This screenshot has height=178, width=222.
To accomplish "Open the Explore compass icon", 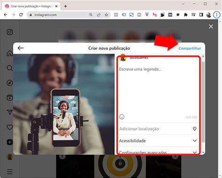I will [x=10, y=83].
